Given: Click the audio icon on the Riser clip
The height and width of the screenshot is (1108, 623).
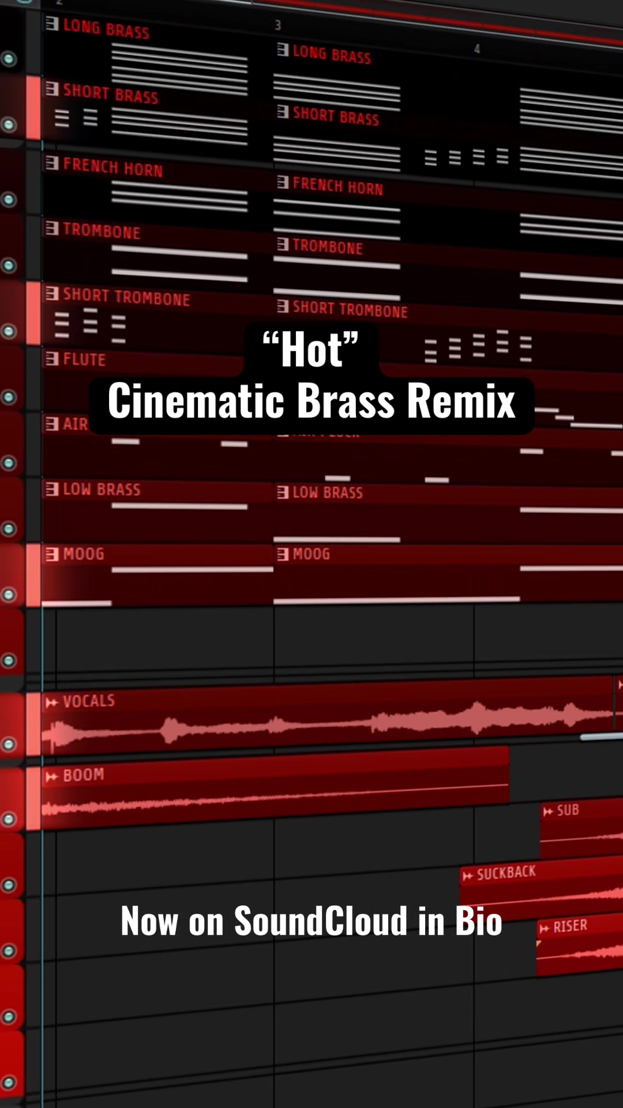Looking at the screenshot, I should pos(545,929).
